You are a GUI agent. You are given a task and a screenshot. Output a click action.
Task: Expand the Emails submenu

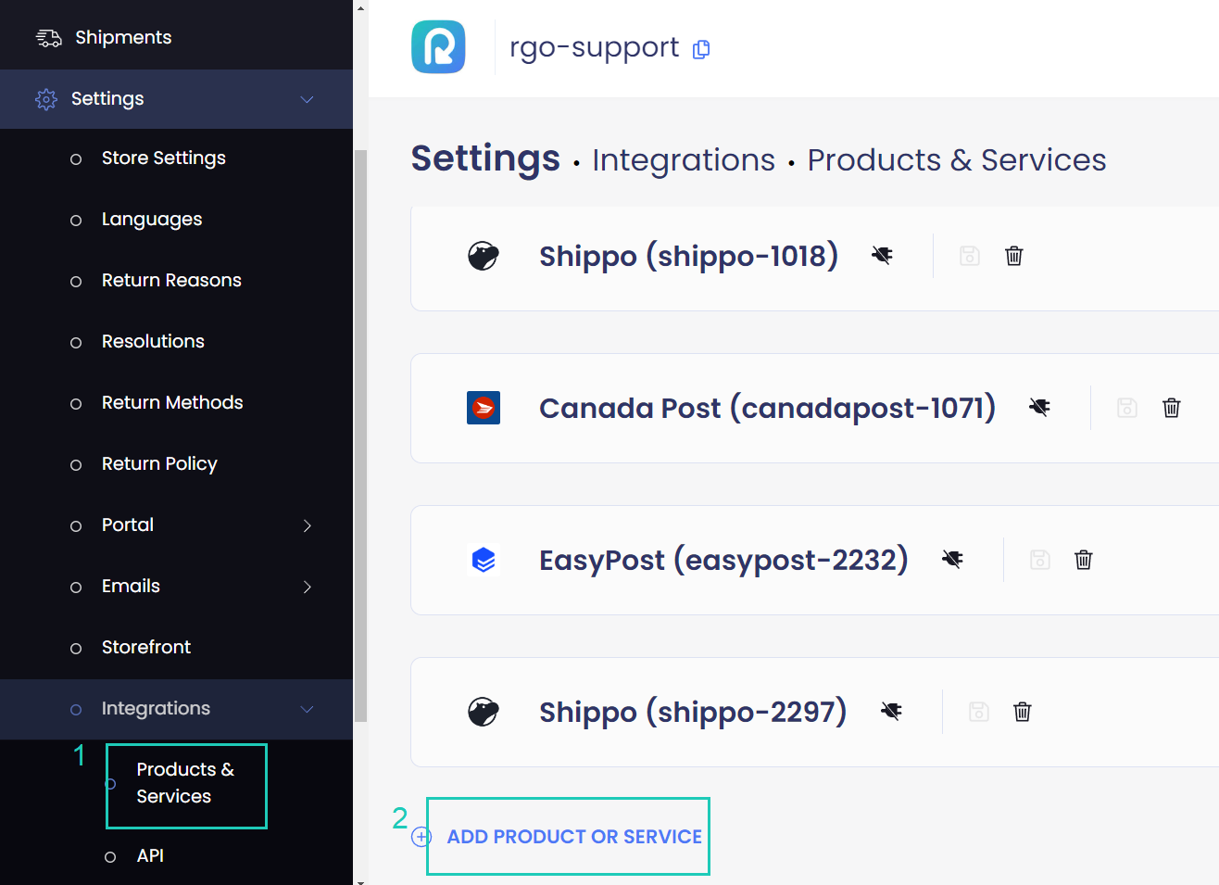click(x=307, y=587)
